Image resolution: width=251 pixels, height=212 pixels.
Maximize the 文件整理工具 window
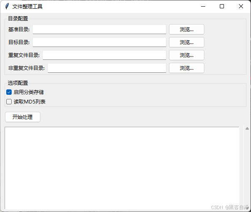222,6
